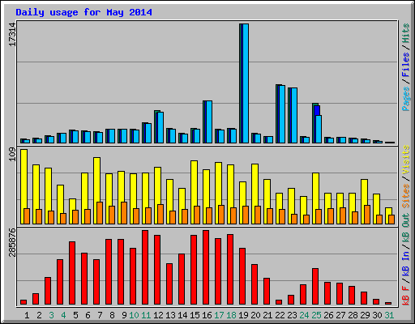Image resolution: width=415 pixels, height=324 pixels.
Task: Click green weekend day label 11
Action: click(x=146, y=315)
